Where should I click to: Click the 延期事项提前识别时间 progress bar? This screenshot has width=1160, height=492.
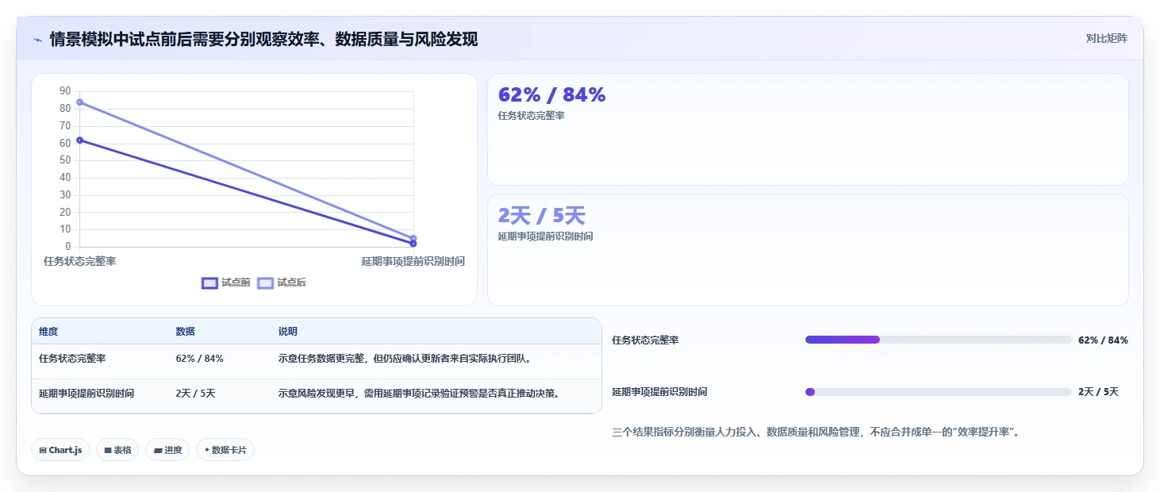click(938, 392)
